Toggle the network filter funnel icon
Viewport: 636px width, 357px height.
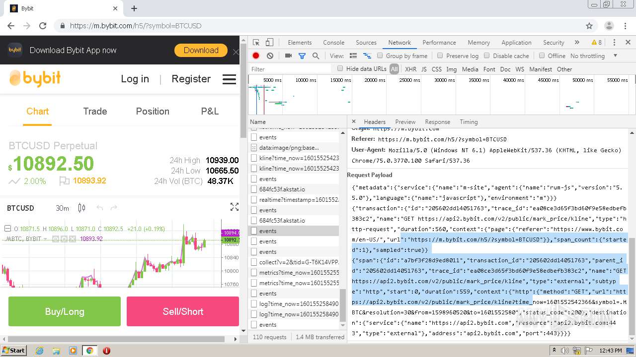pyautogui.click(x=302, y=56)
